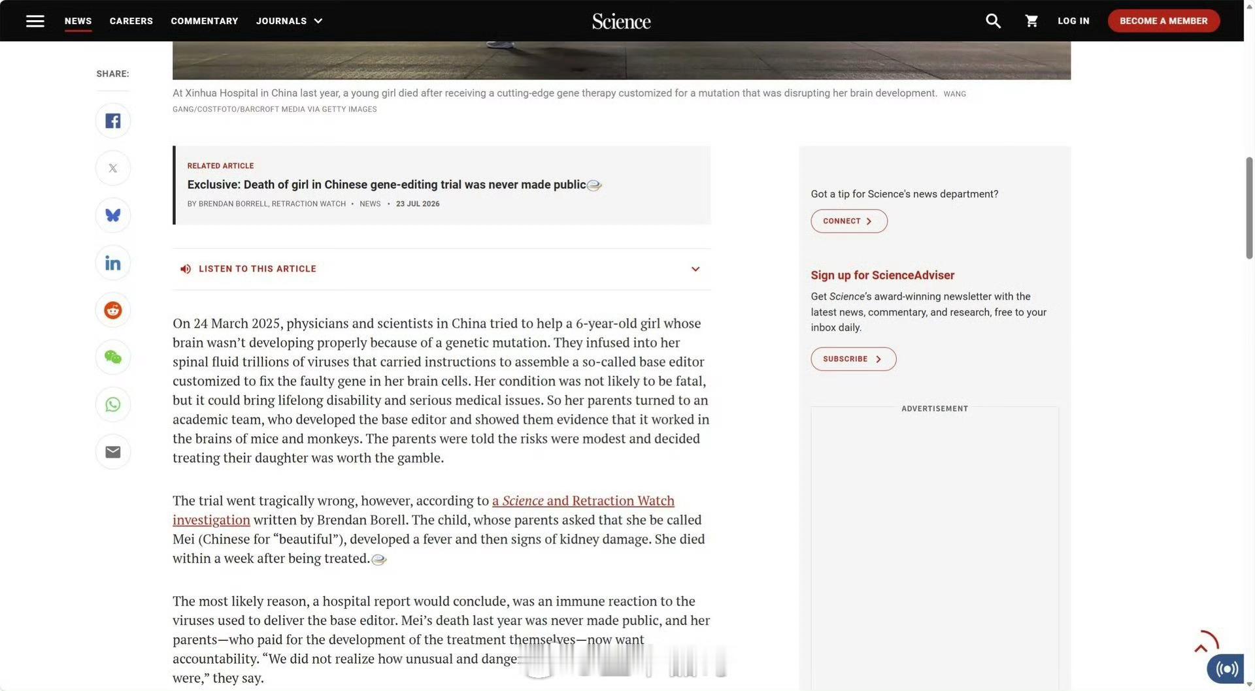This screenshot has height=691, width=1255.
Task: Open the related article headline link
Action: [x=386, y=185]
